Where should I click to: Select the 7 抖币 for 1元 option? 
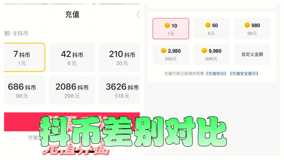tap(24, 57)
